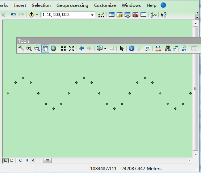201x173 pixels.
Task: Click the Fixed Zoom Out icon
Action: [71, 48]
